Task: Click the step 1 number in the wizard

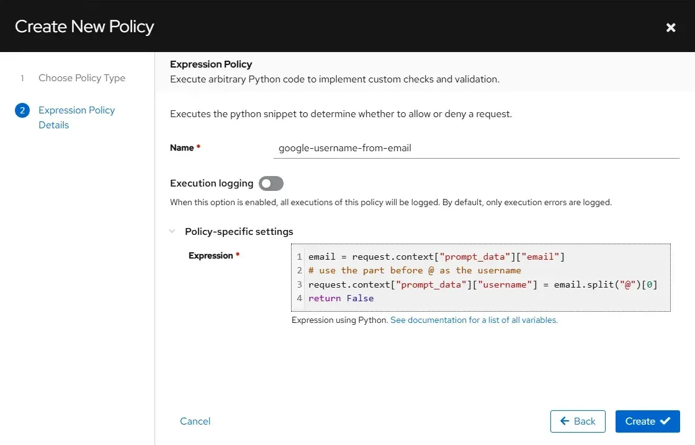Action: tap(22, 78)
